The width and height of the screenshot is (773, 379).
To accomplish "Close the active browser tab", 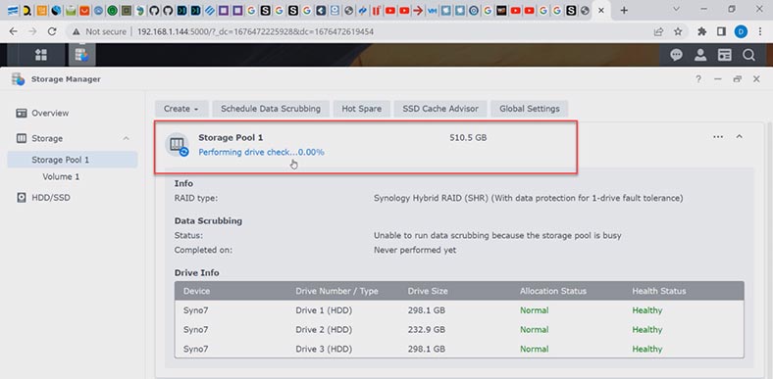I will pyautogui.click(x=601, y=10).
